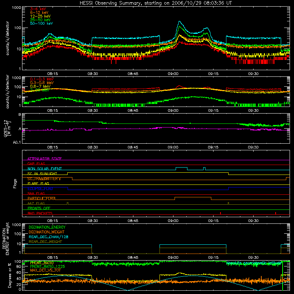This screenshot has width=294, height=294.
Task: Click the HESSI Observing Summary title text
Action: pos(155,3)
